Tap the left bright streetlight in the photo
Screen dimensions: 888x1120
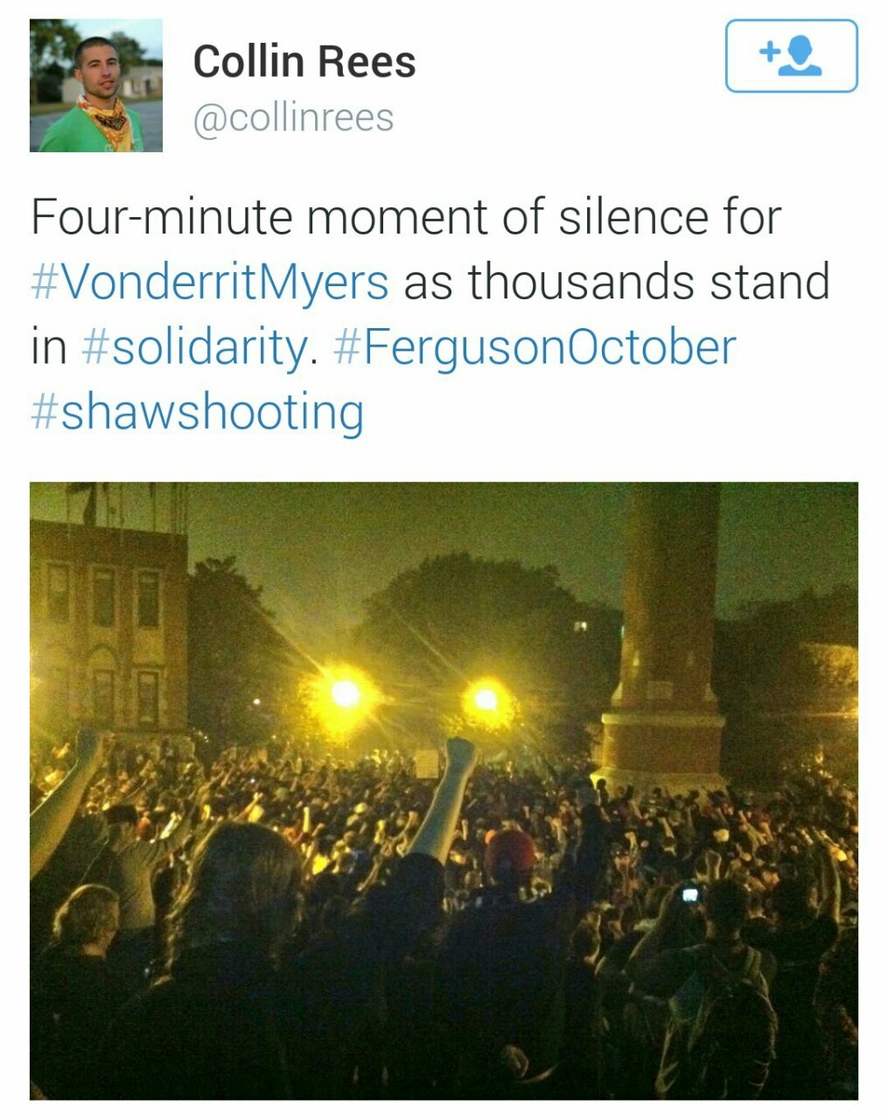click(346, 694)
